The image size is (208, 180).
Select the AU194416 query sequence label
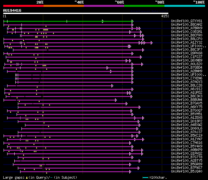point(12,10)
